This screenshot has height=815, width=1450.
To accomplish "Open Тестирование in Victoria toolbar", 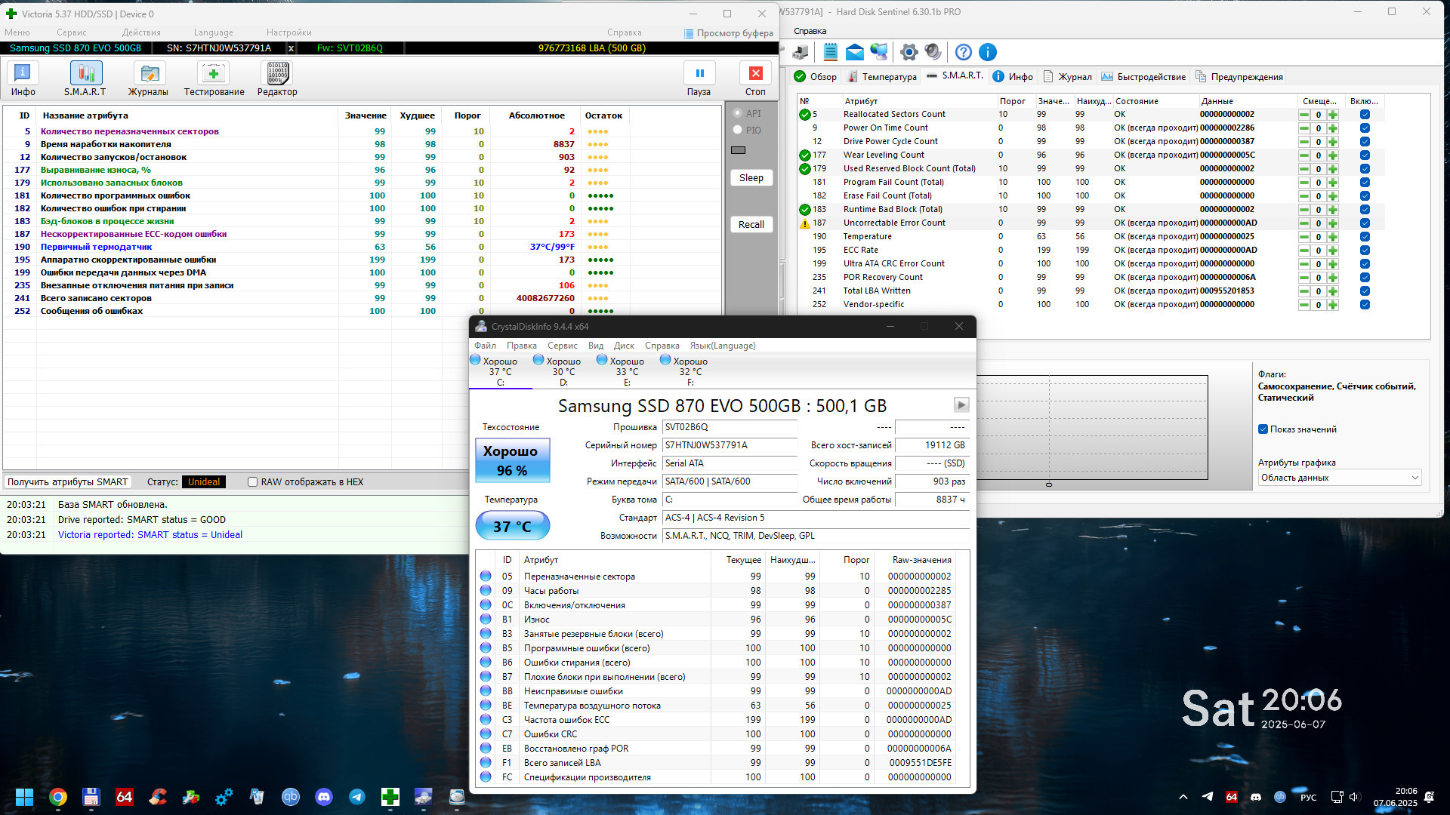I will (x=214, y=78).
